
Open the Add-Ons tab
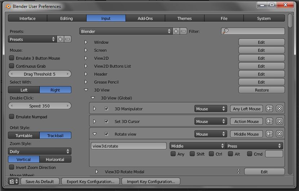145,18
